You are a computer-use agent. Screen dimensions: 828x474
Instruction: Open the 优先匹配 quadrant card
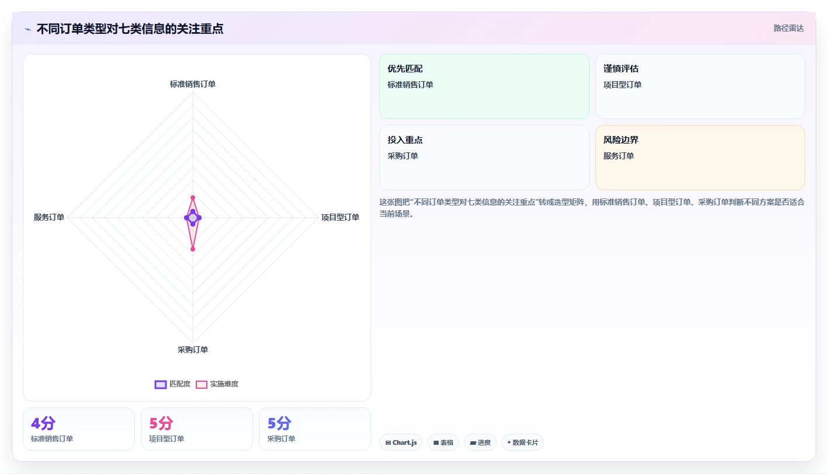click(x=484, y=86)
